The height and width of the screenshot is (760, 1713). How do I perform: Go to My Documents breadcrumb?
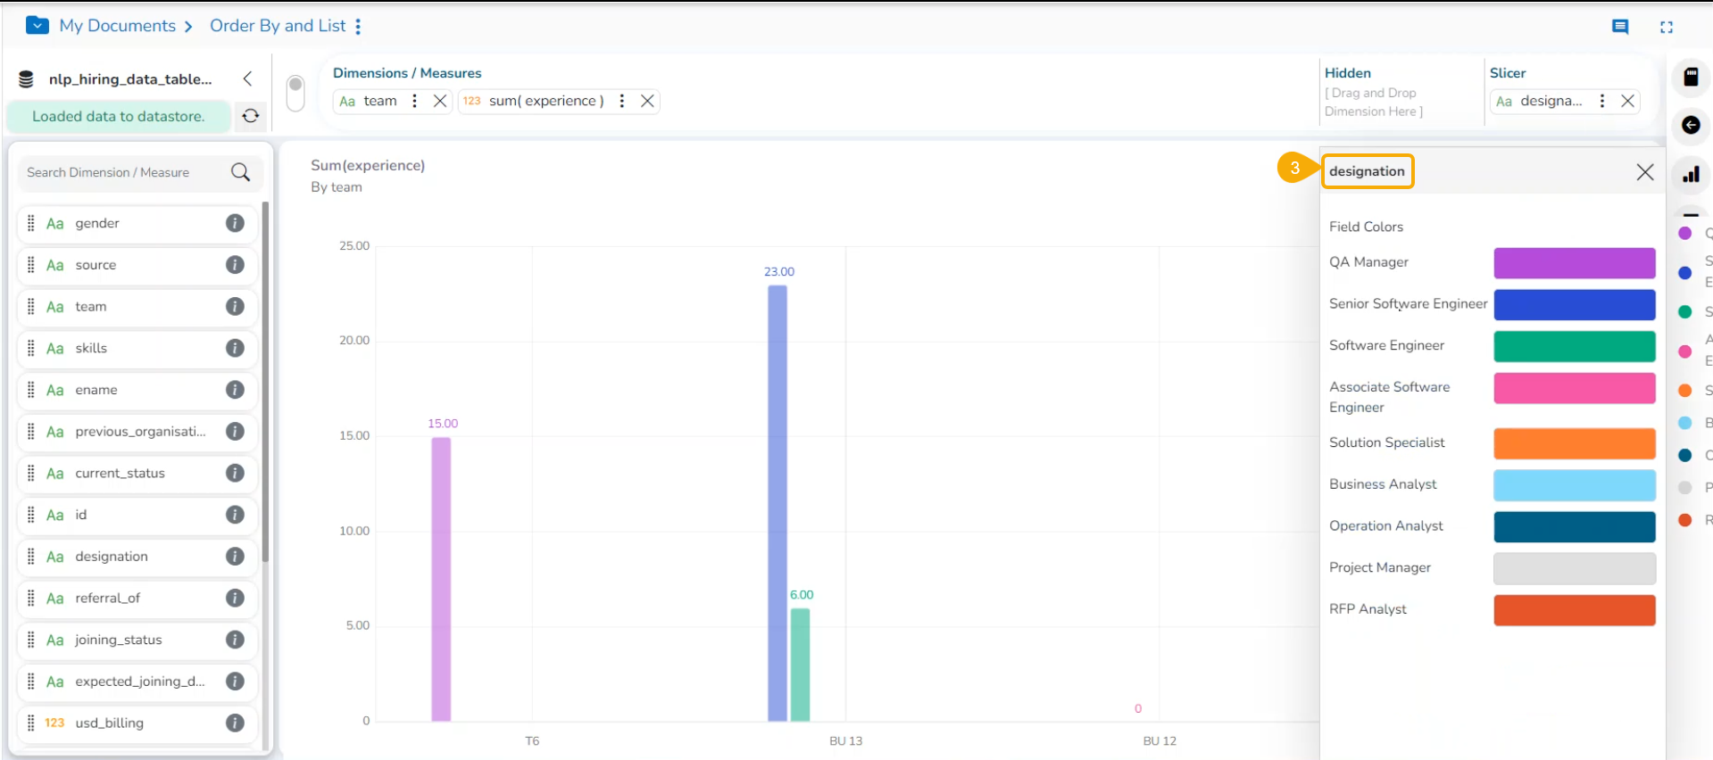pyautogui.click(x=117, y=26)
